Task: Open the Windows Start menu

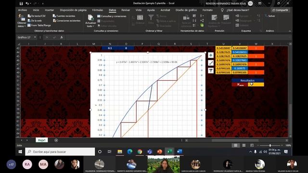Action: 20,152
